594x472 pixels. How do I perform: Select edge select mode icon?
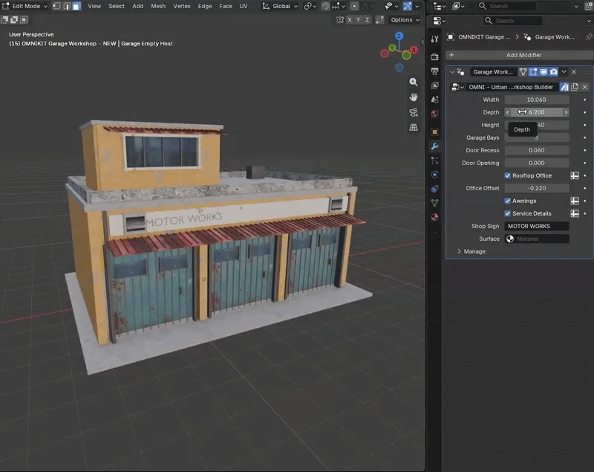tap(67, 6)
